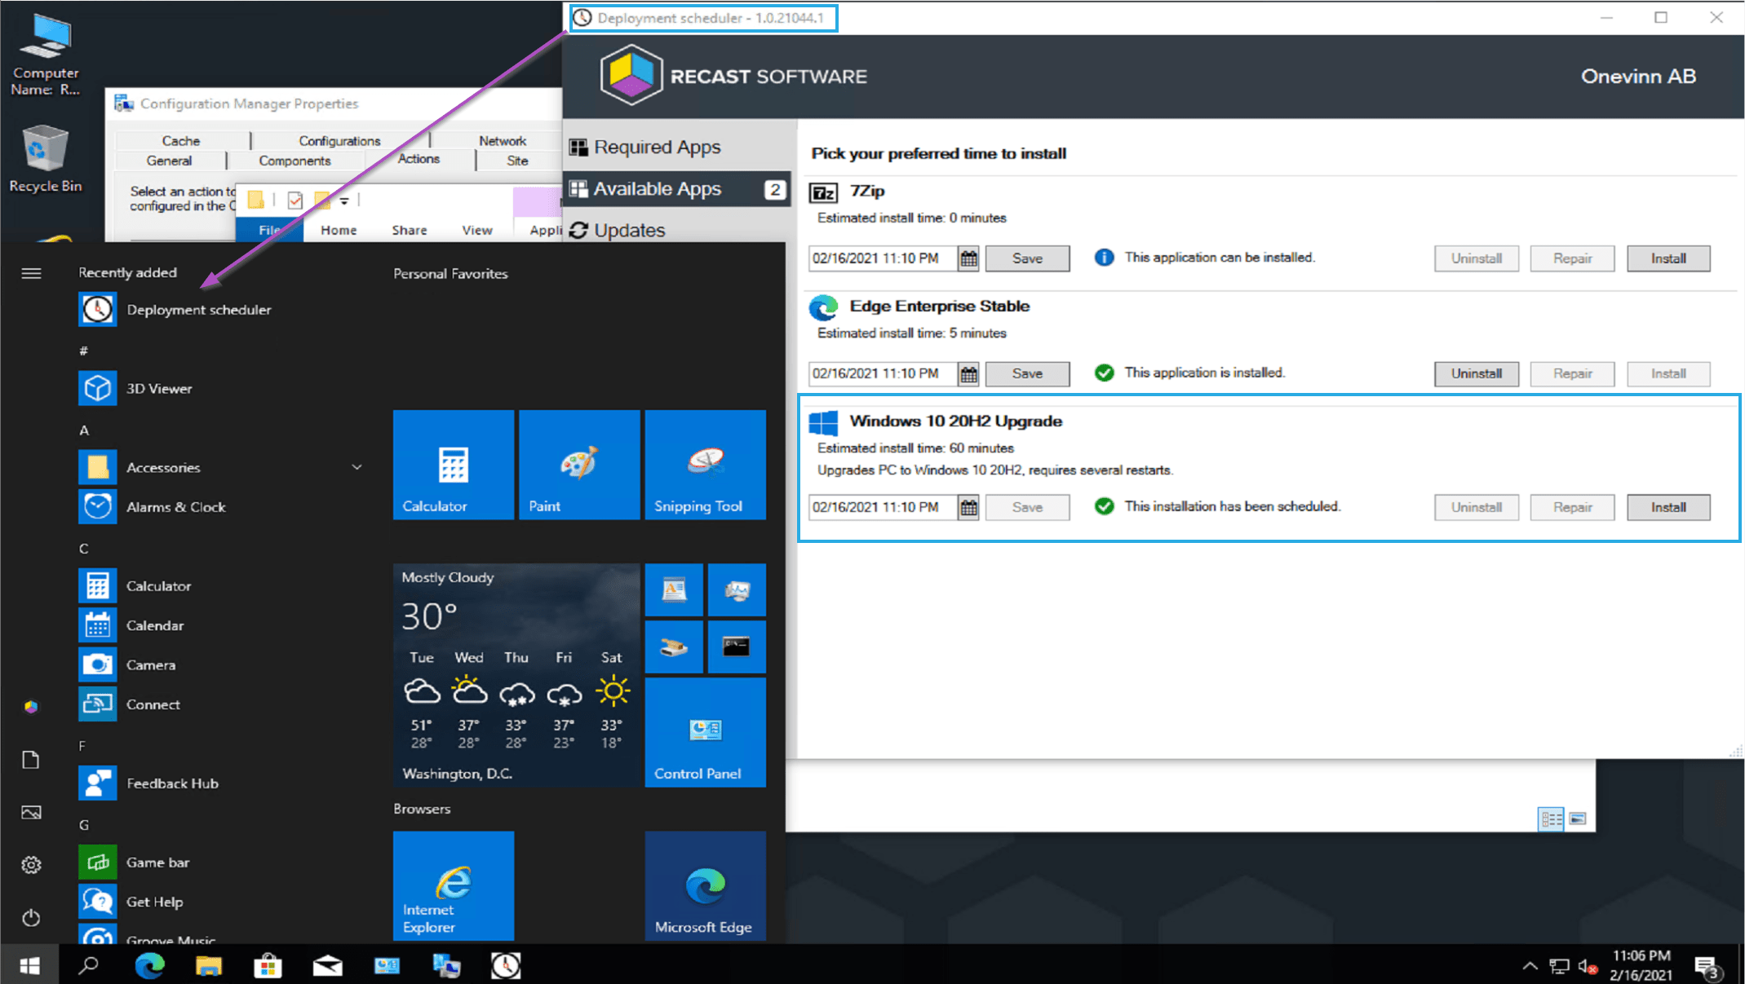
Task: Show hidden system tray icons
Action: click(x=1530, y=966)
